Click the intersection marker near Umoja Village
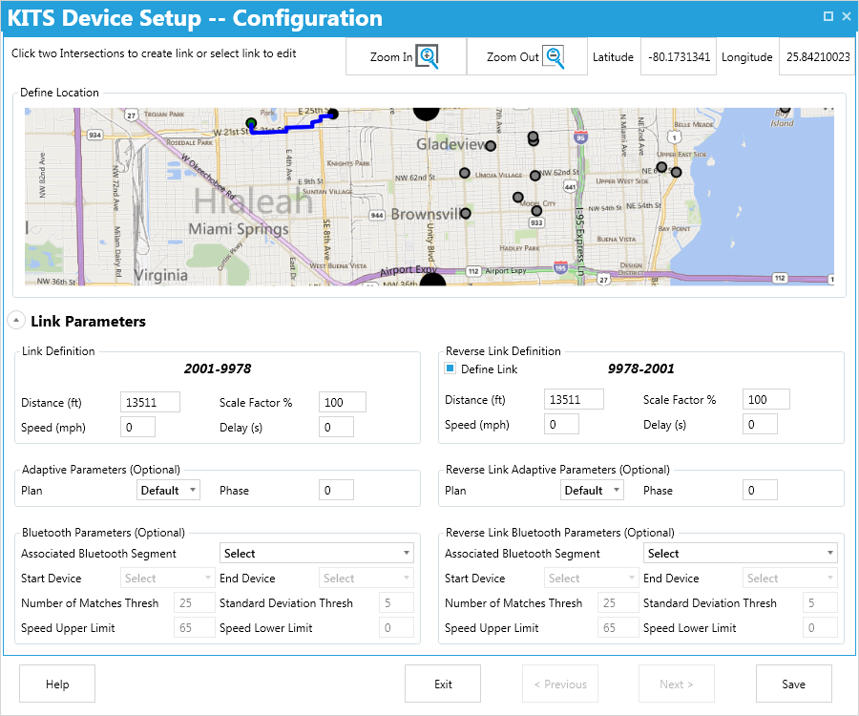Image resolution: width=859 pixels, height=716 pixels. tap(464, 173)
